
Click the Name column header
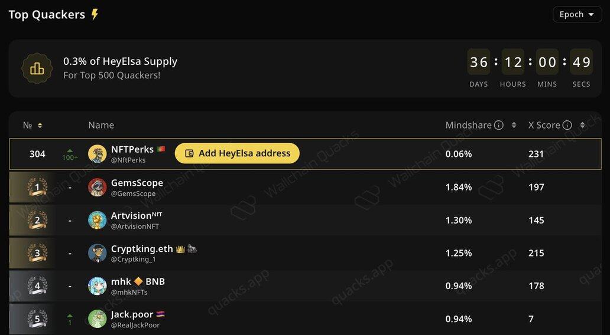(x=101, y=125)
